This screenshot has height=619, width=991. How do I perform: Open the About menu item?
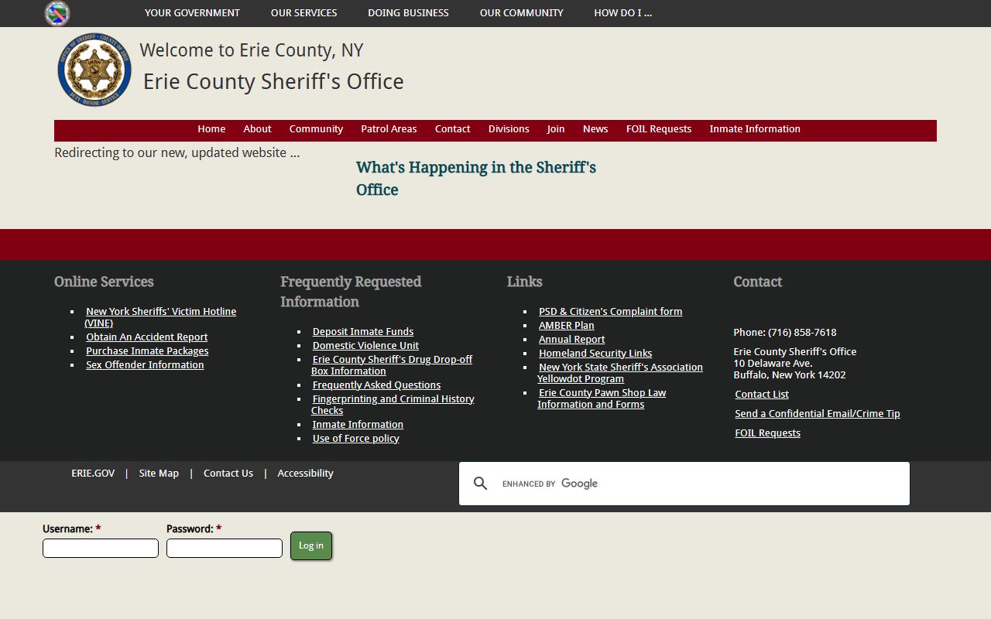point(257,129)
